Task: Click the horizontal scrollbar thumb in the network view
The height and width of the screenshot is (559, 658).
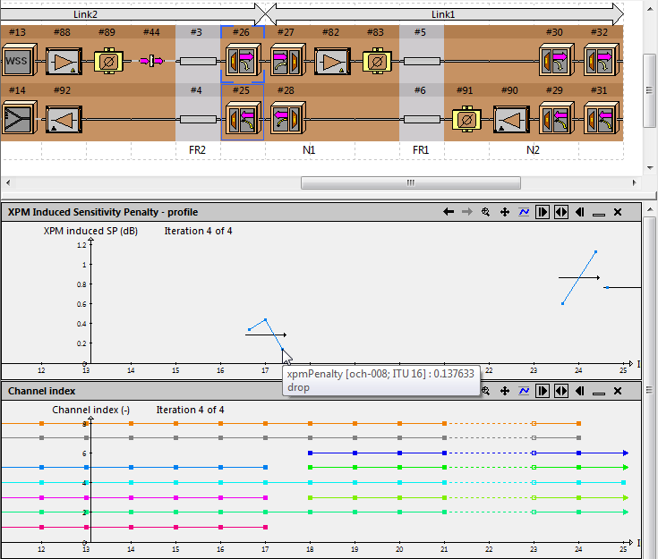Action: (411, 182)
